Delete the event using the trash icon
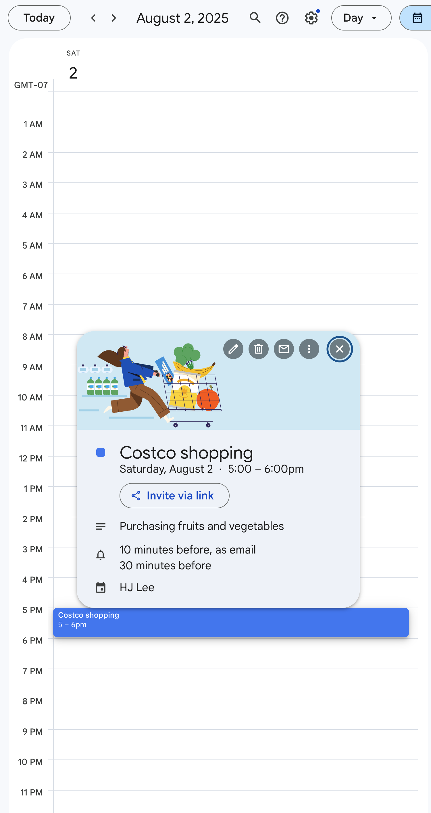This screenshot has width=431, height=813. click(258, 349)
